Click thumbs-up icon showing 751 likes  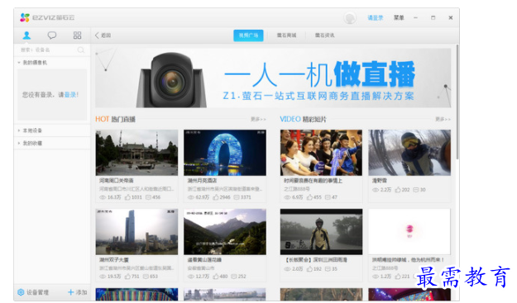pos(127,277)
